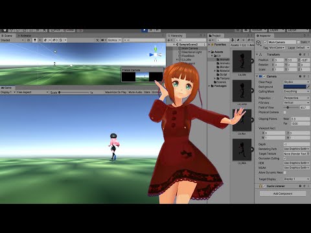
Task: Click favorite star icon in Project toolbar
Action: click(244, 40)
